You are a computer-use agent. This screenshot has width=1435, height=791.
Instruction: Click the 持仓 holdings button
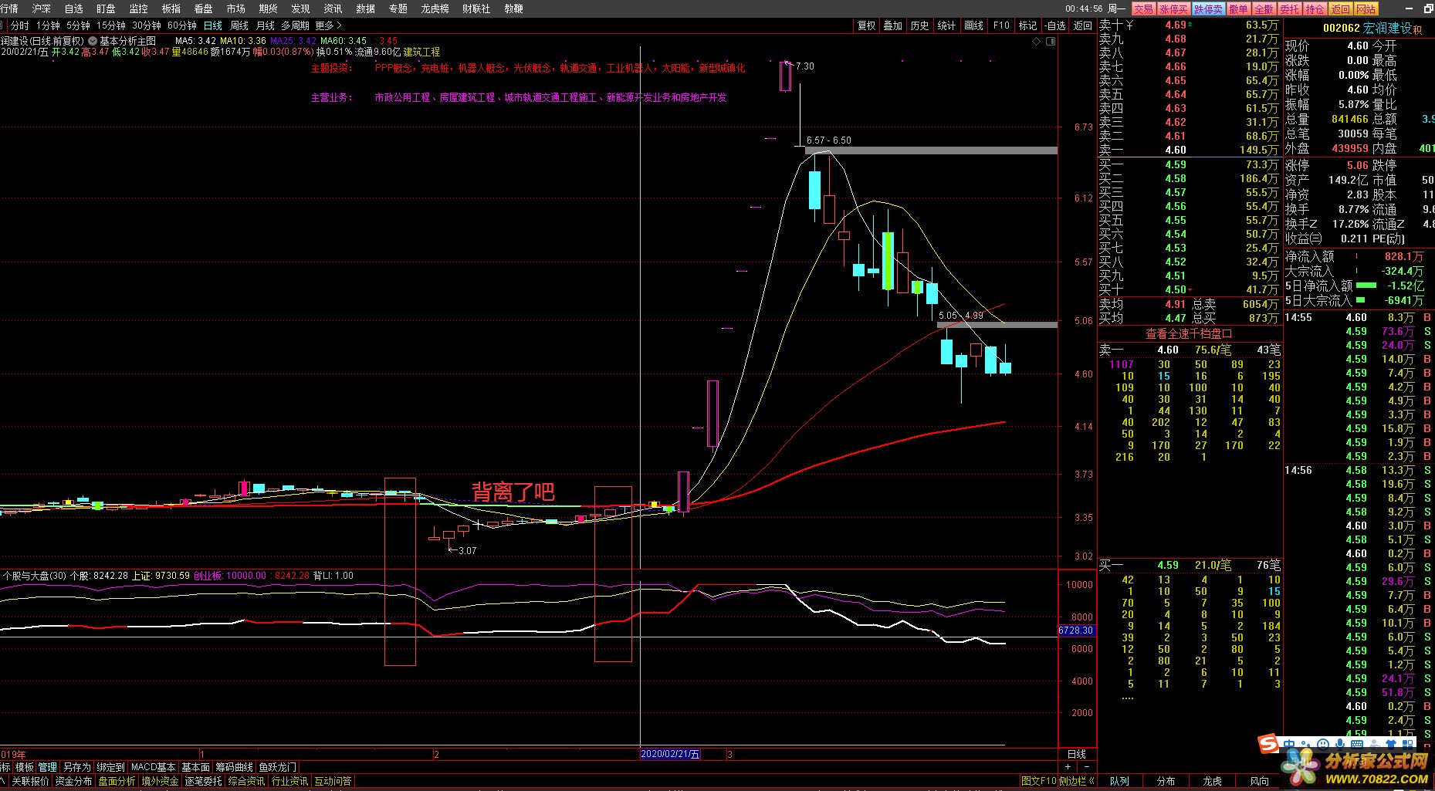click(x=1315, y=9)
